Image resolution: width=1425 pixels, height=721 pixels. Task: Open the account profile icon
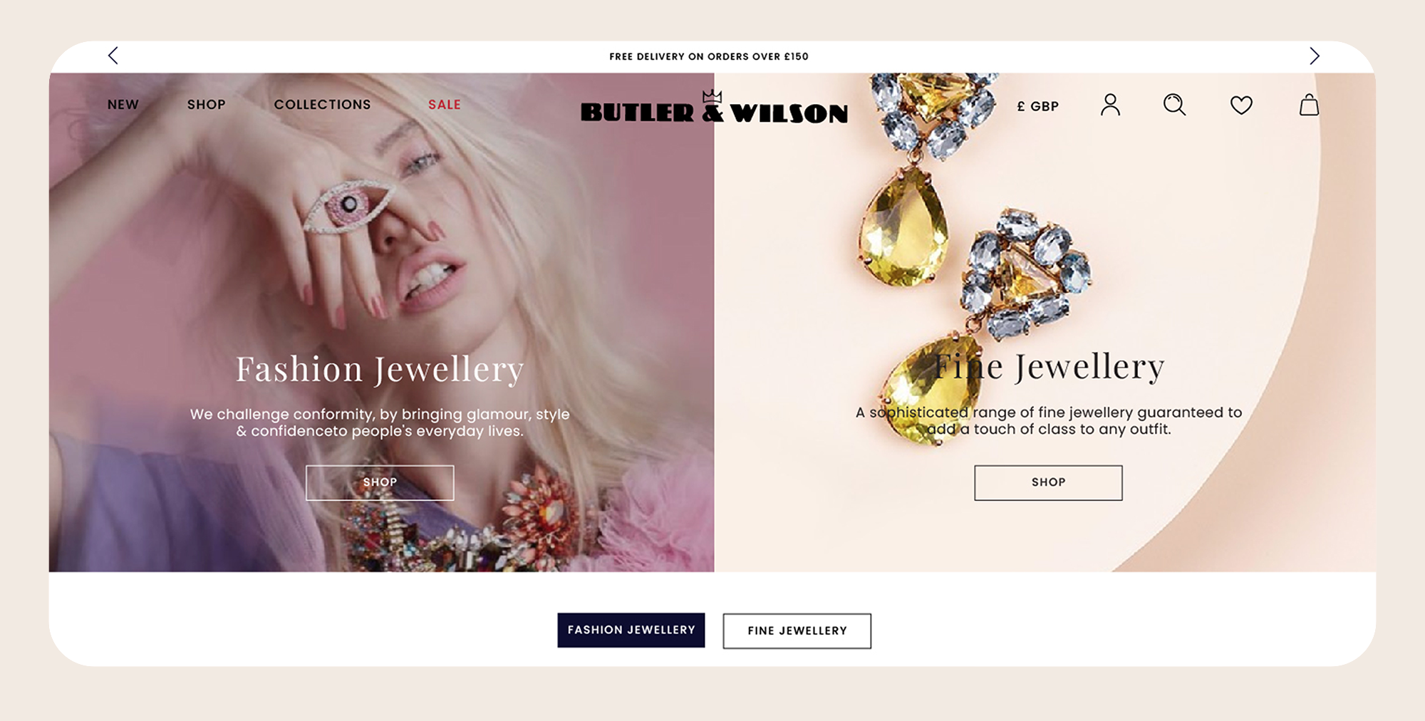[x=1110, y=105]
